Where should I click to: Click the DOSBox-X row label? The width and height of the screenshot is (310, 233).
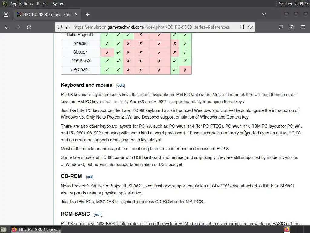coord(81,61)
